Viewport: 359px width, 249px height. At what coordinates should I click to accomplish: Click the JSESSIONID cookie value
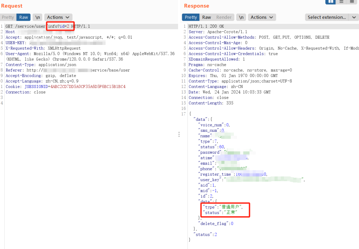pos(88,87)
